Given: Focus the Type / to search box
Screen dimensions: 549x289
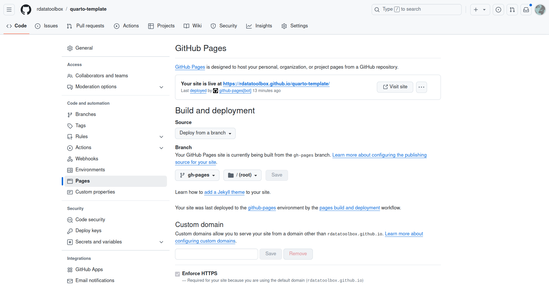Looking at the screenshot, I should click(x=417, y=10).
